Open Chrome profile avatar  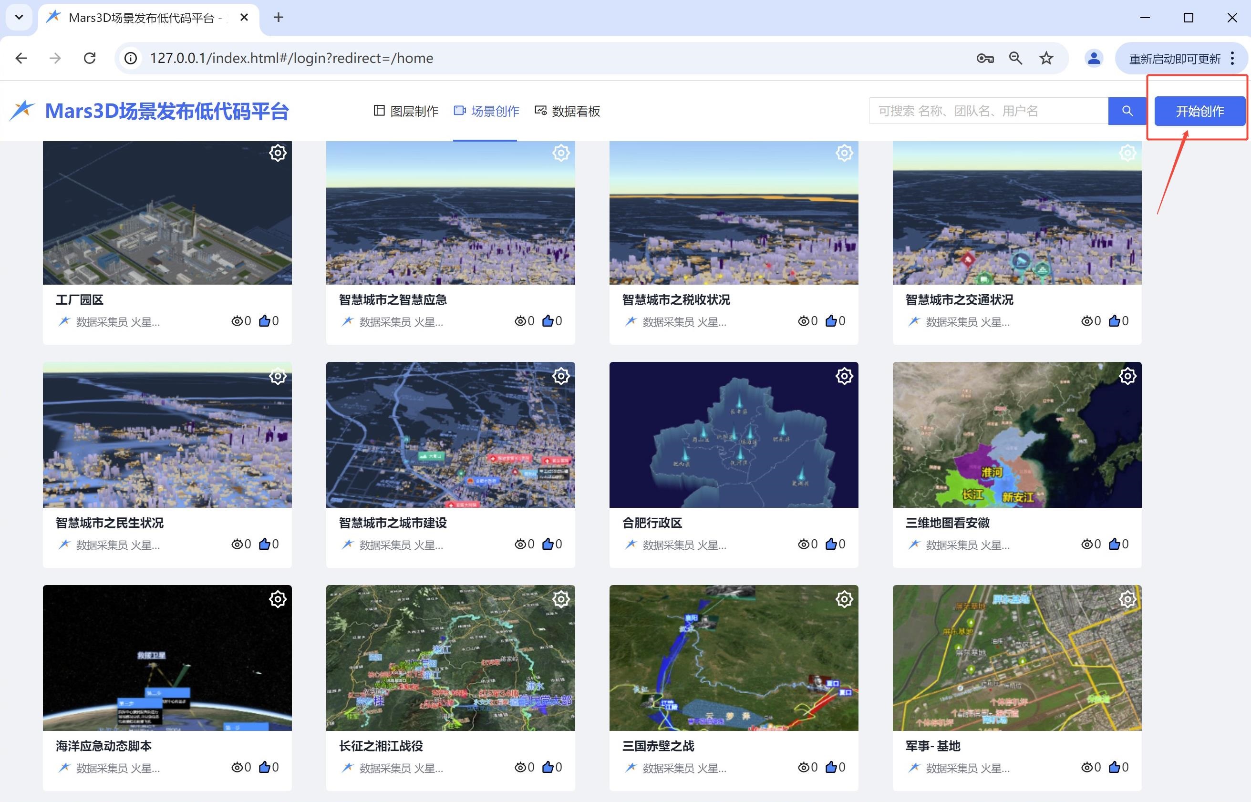click(1094, 58)
